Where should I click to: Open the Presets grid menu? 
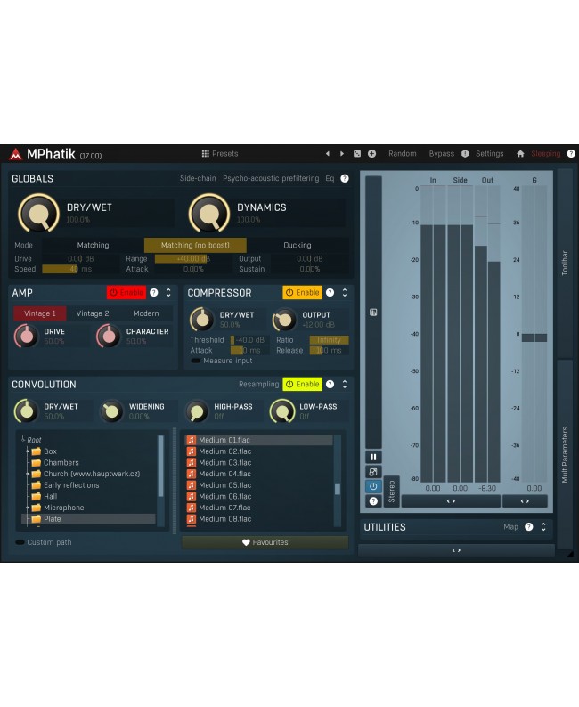pyautogui.click(x=220, y=154)
